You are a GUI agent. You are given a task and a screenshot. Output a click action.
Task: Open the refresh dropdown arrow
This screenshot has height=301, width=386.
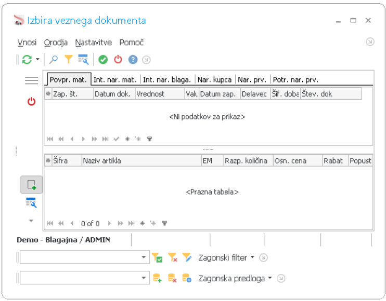[37, 59]
